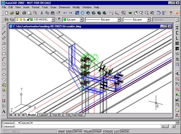Image resolution: width=181 pixels, height=134 pixels.
Task: Click the SNAP status bar button
Action: [61, 131]
